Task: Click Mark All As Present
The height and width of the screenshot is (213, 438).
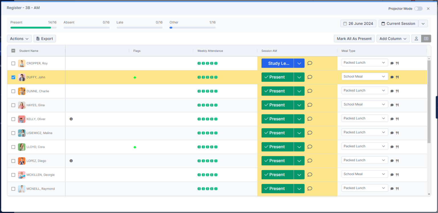Action: [x=354, y=38]
